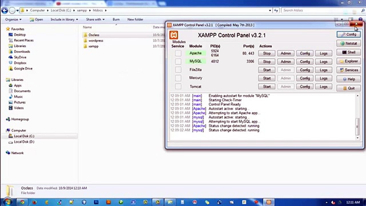Open the Windows Start menu
The height and width of the screenshot is (206, 366).
8,202
